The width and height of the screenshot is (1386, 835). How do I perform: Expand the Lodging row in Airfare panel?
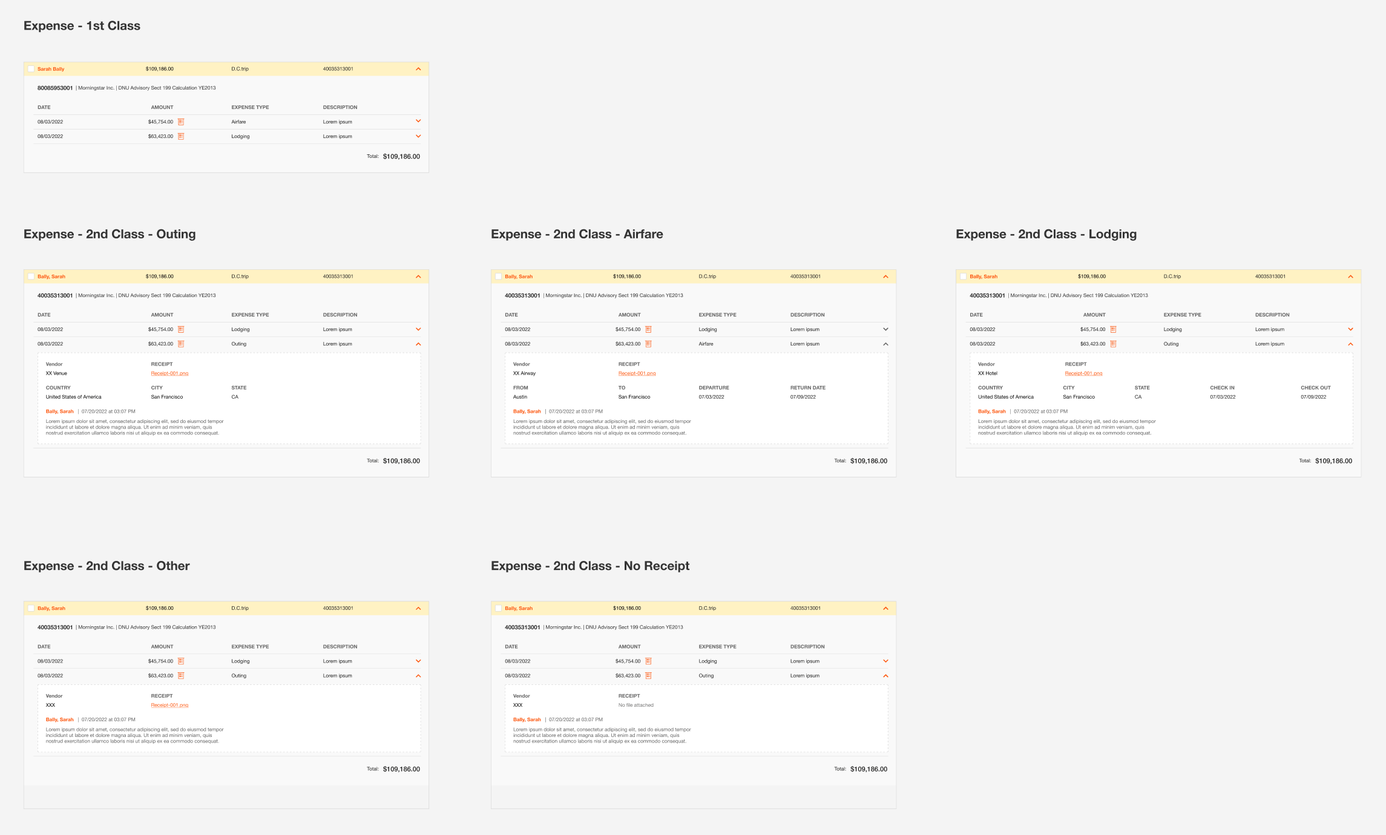(885, 329)
